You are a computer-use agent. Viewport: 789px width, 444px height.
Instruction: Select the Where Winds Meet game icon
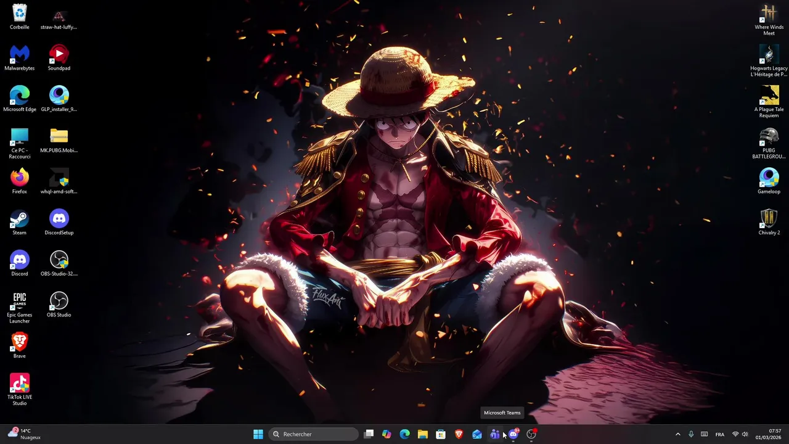click(x=769, y=20)
